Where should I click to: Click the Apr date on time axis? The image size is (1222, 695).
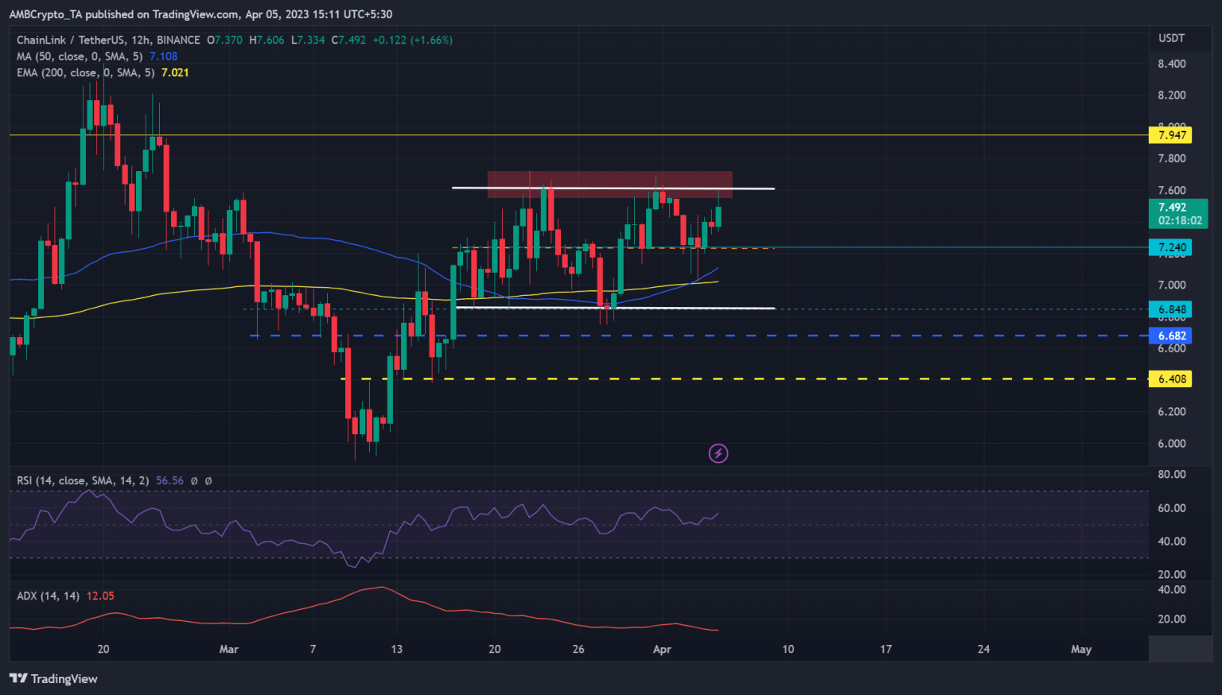tap(662, 649)
